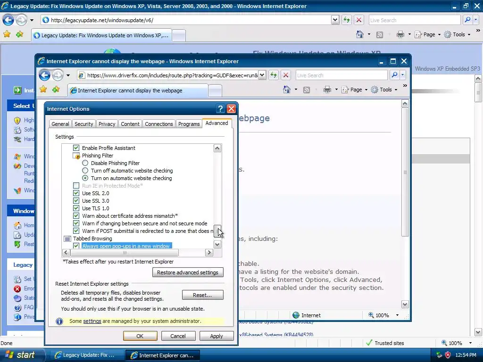Click Favorites Center star in error window
Viewport: 483px width, 362px height.
(43, 90)
